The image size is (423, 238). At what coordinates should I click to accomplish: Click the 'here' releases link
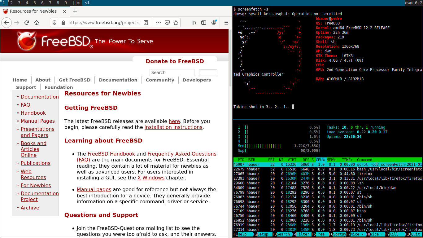(174, 121)
